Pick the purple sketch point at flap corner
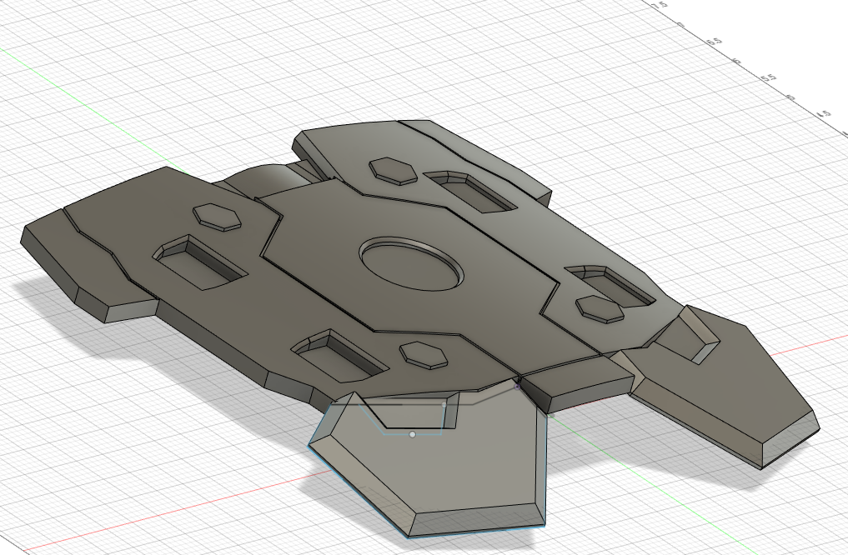 [517, 387]
